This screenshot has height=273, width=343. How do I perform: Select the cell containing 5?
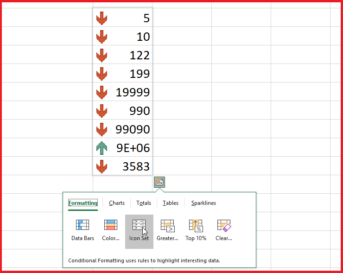123,18
